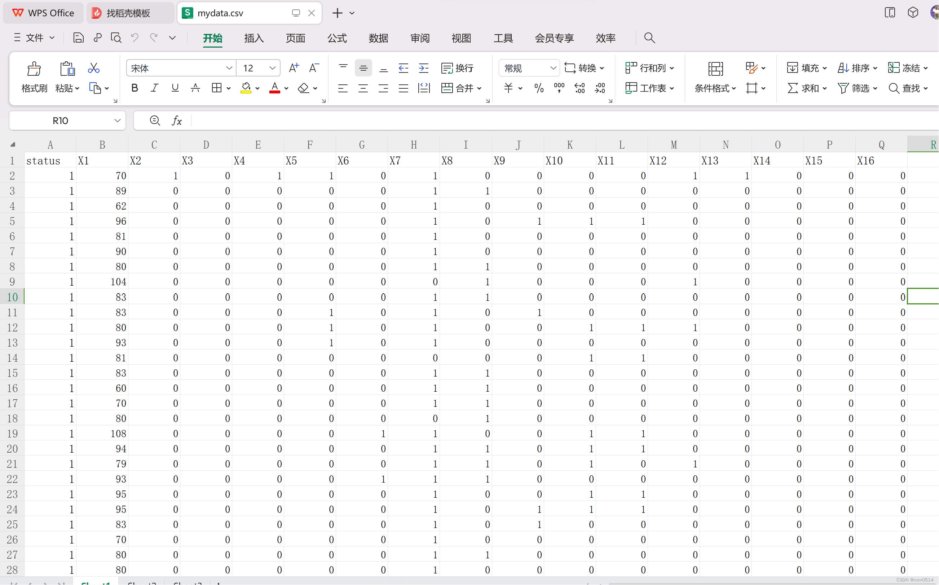Toggle underline formatting
Screen dimensions: 939x585
coord(175,88)
